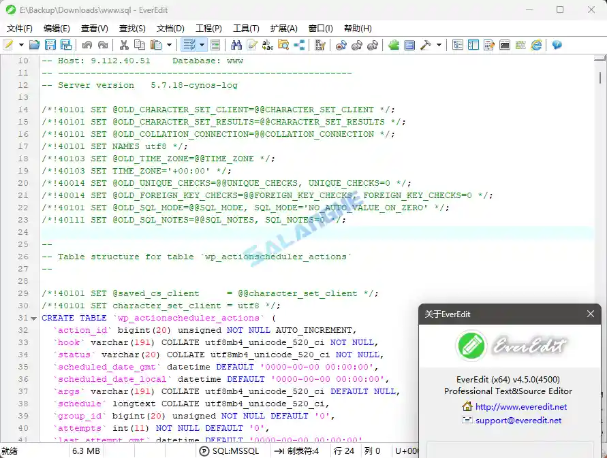The height and width of the screenshot is (458, 607).
Task: Click the support@everedit.net email link
Action: click(518, 420)
